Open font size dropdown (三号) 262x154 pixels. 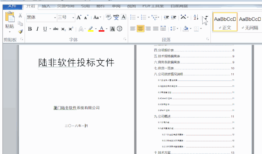tap(73, 17)
